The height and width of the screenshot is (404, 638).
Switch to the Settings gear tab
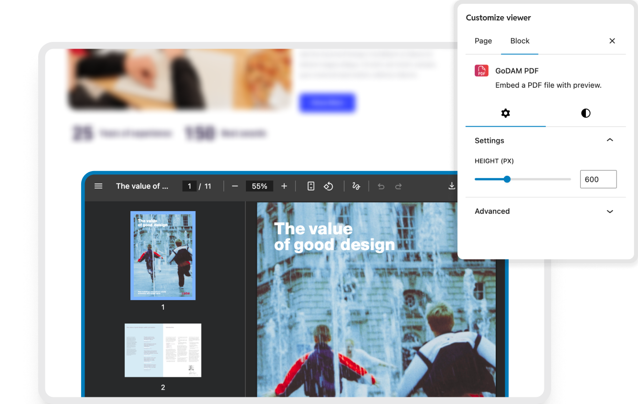[505, 113]
